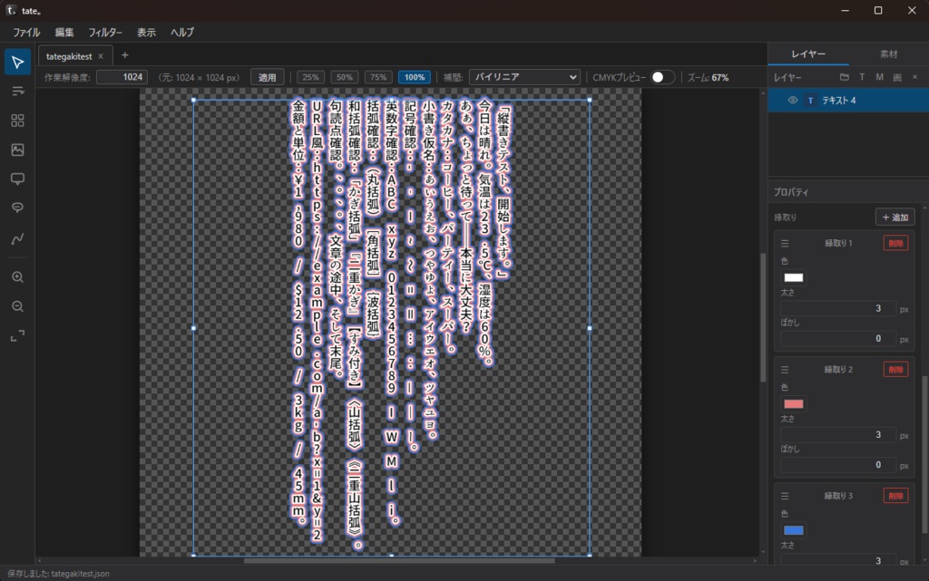Click the ぼかし field of 縁取り 1
Screen dimensions: 929x581
(837, 338)
